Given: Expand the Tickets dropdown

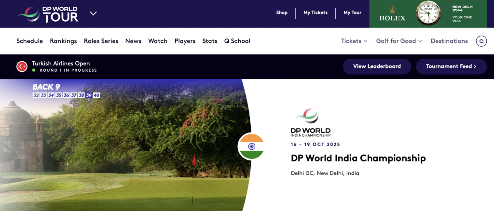Looking at the screenshot, I should pos(354,41).
